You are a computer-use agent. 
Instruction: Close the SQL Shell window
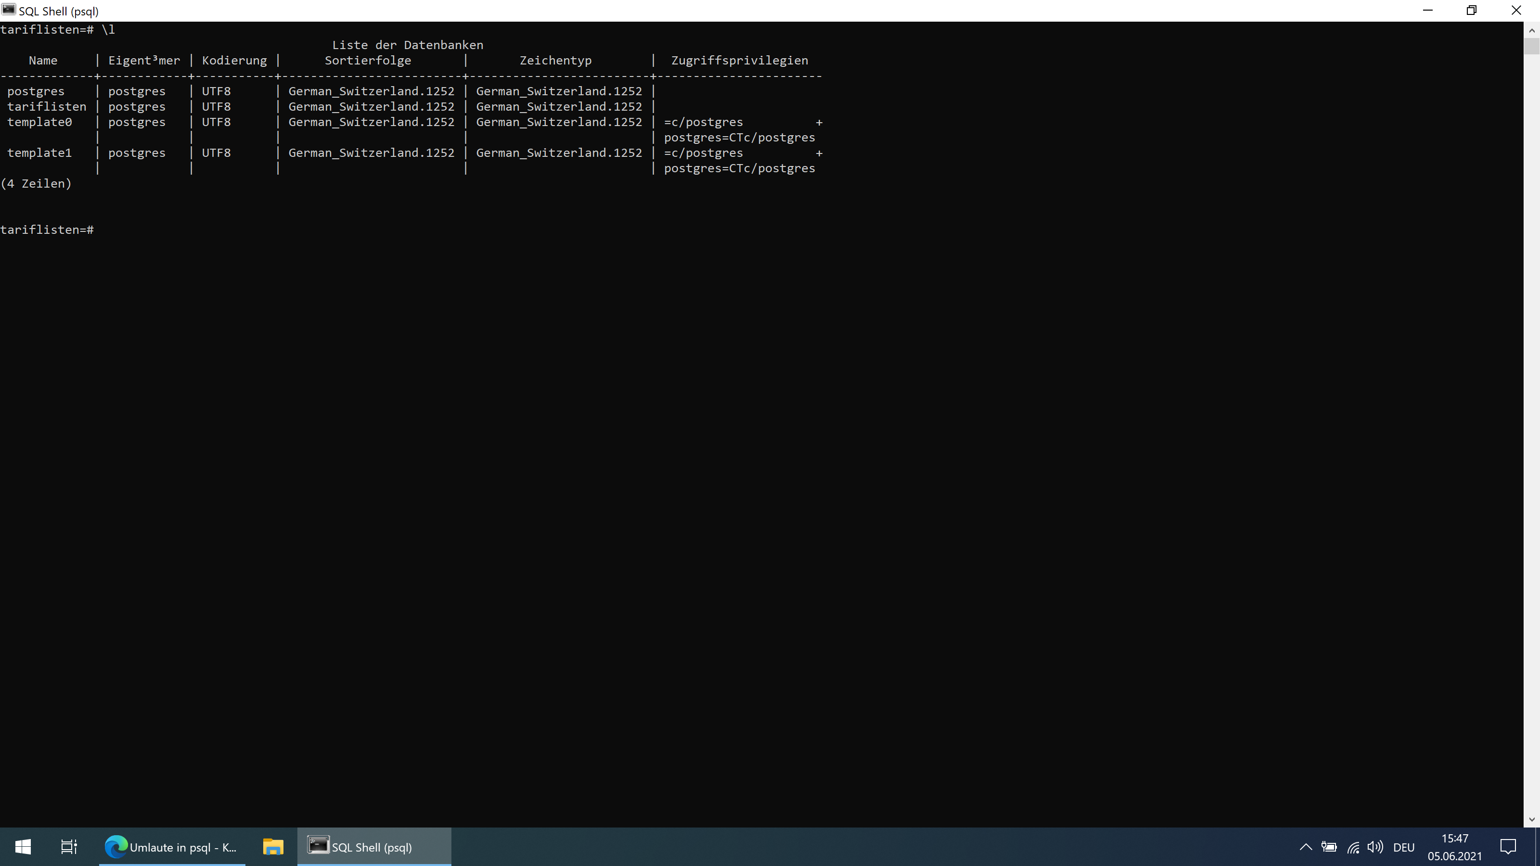(x=1517, y=10)
